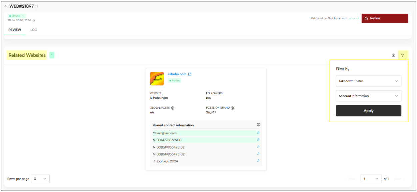
Task: Show info for shared contact information
Action: click(258, 125)
